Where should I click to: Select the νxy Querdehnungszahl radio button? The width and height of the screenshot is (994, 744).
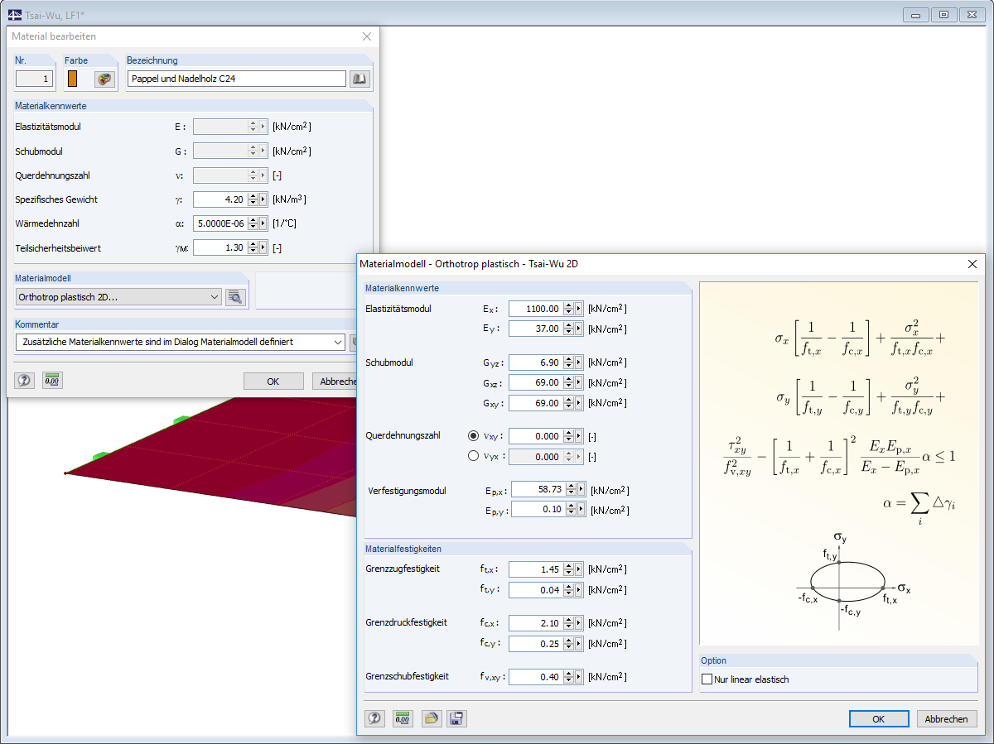point(474,435)
